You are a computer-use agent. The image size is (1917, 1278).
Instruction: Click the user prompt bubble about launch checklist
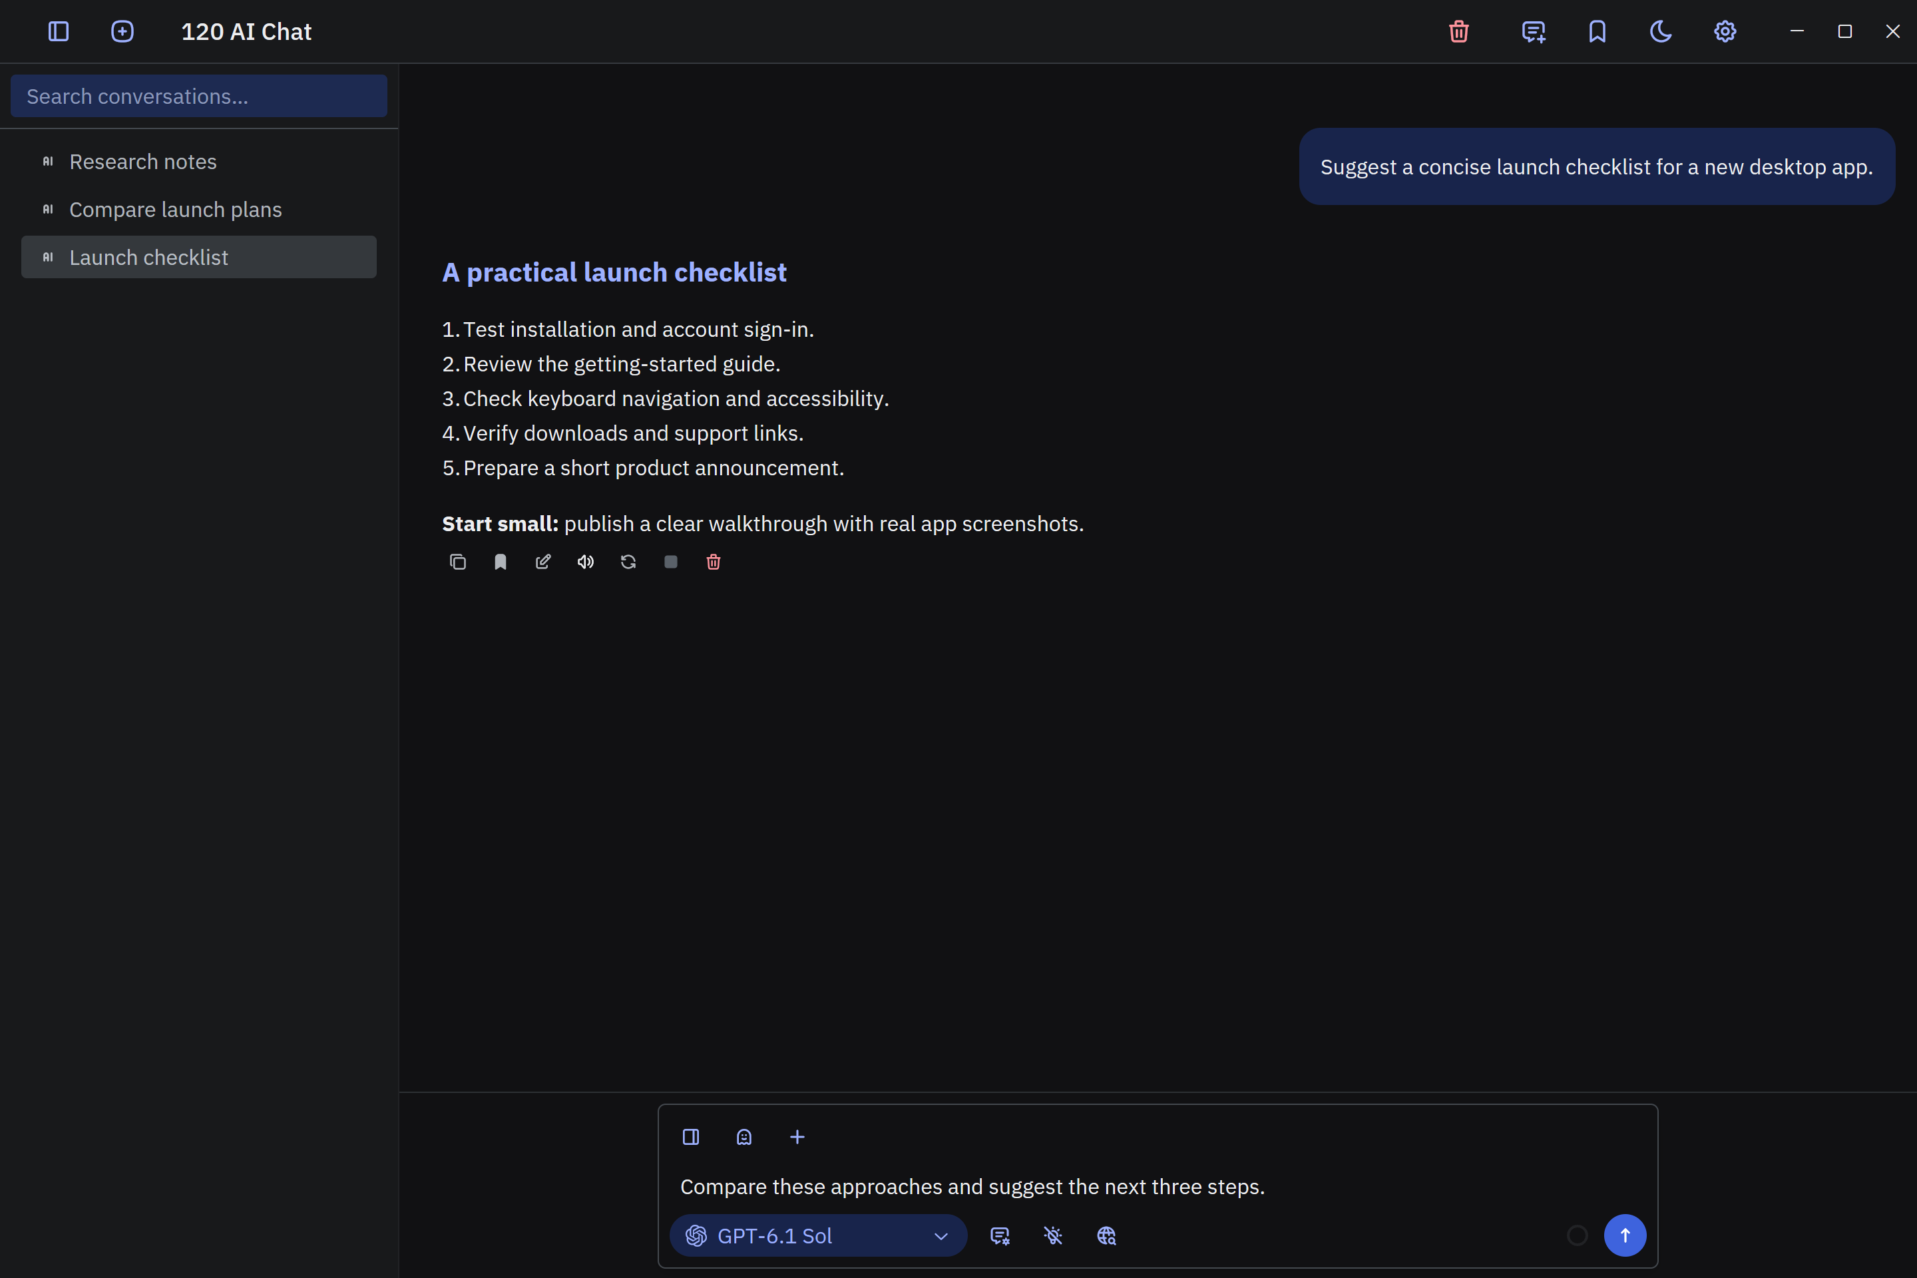point(1597,166)
